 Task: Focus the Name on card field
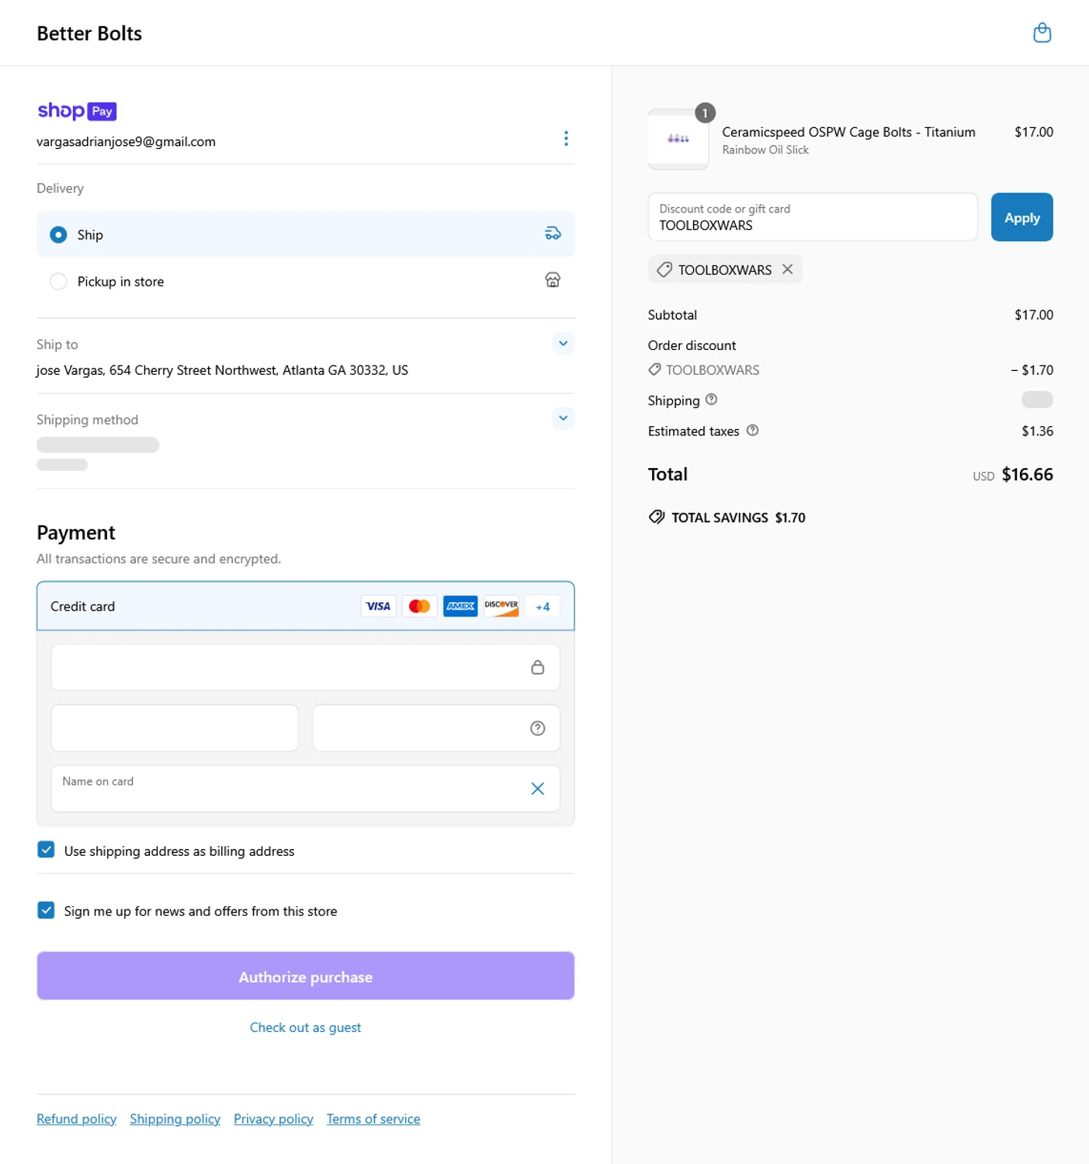click(306, 788)
